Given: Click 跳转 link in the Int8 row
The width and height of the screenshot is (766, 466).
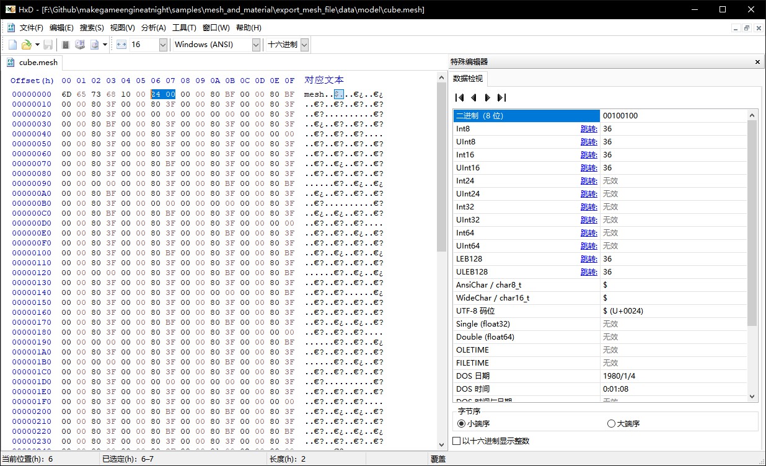Looking at the screenshot, I should [x=589, y=129].
